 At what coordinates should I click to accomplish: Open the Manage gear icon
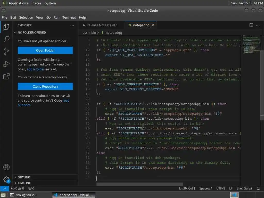tap(6, 179)
